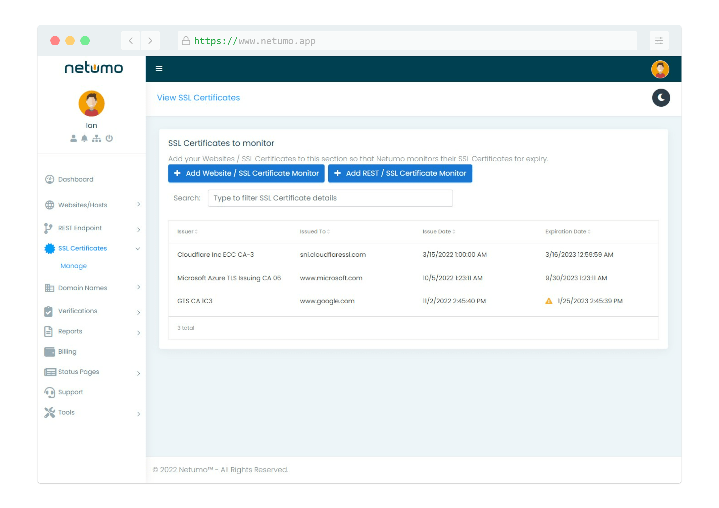Click the Verifications icon
The image size is (719, 508).
[x=49, y=311]
